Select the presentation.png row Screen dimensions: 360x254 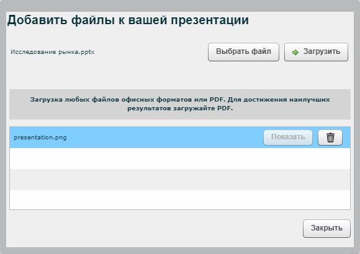coord(180,138)
